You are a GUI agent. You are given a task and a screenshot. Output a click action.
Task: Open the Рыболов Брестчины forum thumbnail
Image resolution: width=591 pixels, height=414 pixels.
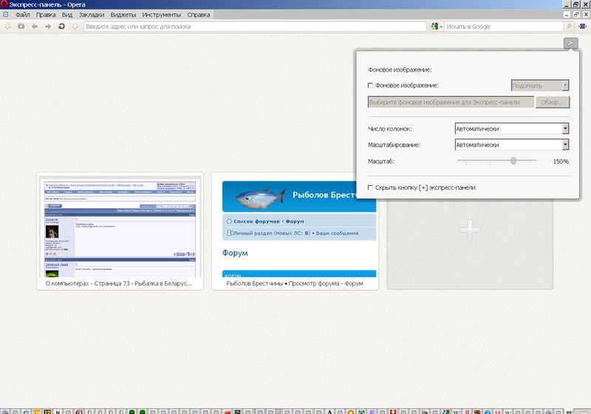[295, 225]
